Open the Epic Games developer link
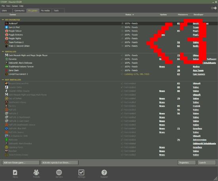This screenshot has width=218, height=181. pyautogui.click(x=199, y=74)
